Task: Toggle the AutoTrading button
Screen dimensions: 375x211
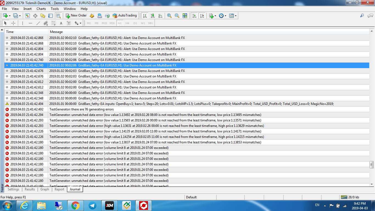Action: [125, 16]
